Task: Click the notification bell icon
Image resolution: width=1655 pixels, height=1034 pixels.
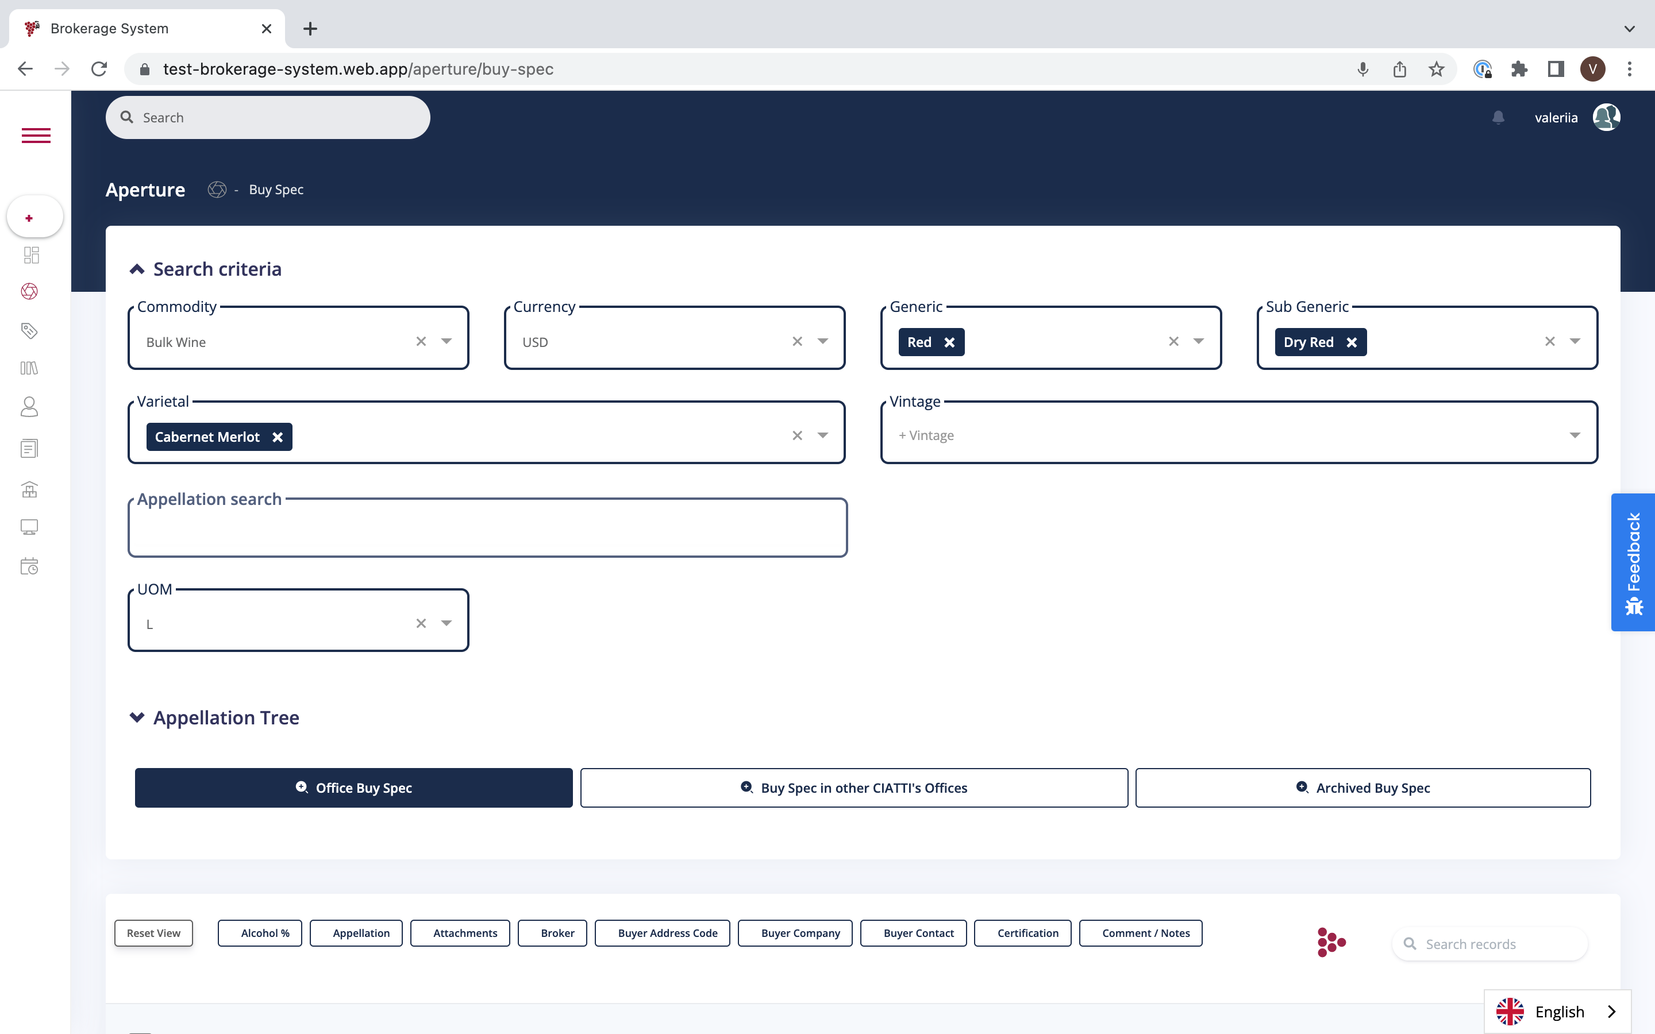Action: tap(1498, 118)
